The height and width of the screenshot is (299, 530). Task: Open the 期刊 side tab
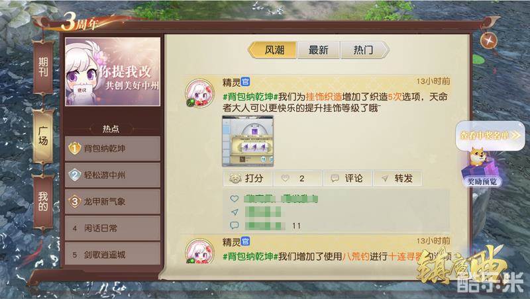tap(43, 67)
